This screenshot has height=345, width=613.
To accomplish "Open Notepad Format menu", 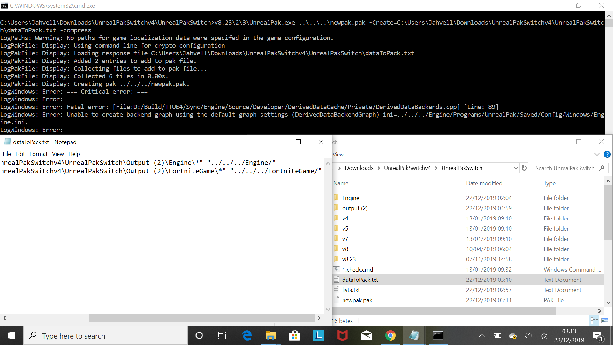I will (x=38, y=154).
